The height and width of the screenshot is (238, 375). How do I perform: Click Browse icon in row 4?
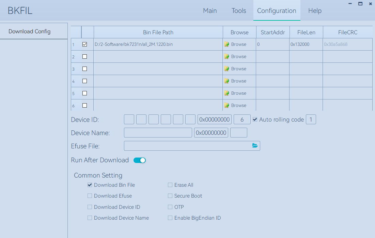point(226,81)
